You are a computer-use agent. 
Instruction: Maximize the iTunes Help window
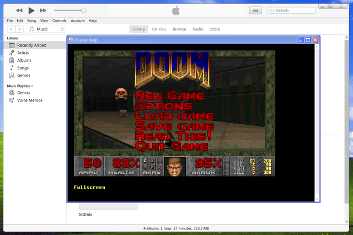coord(308,40)
